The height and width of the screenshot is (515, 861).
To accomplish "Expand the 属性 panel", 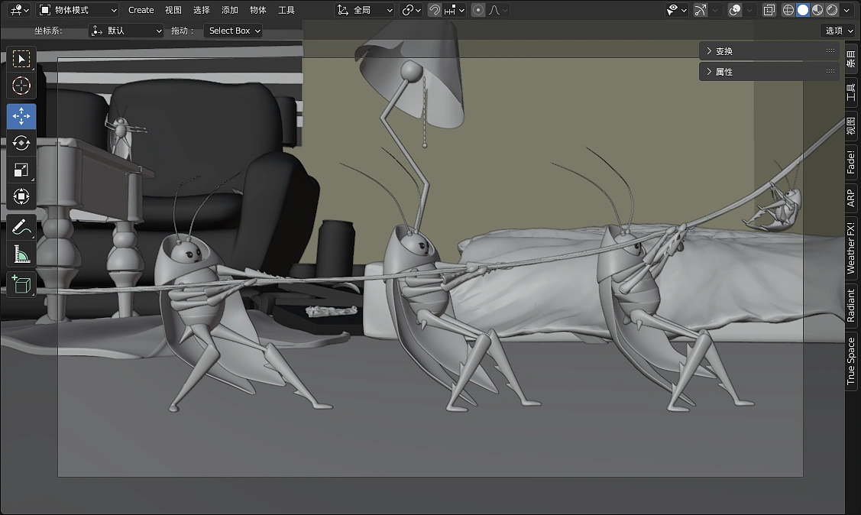I will tap(769, 71).
